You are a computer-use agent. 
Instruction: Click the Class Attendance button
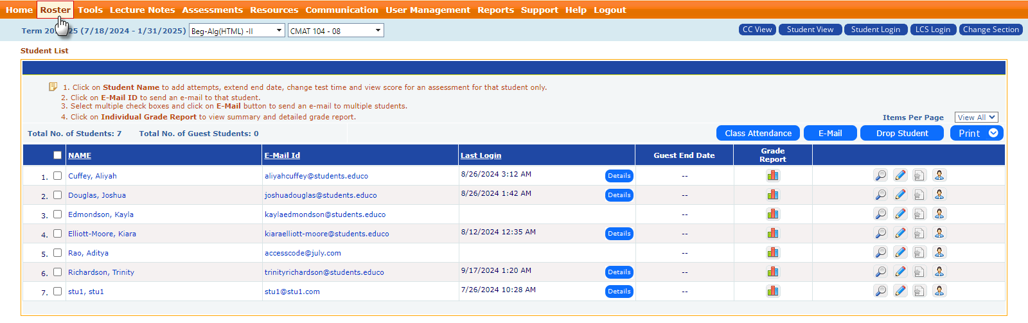point(758,133)
